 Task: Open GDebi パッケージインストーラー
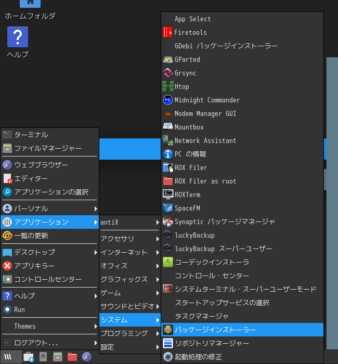(242, 46)
